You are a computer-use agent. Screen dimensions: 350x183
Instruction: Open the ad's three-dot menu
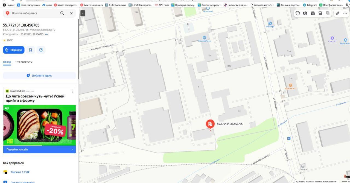[x=72, y=91]
